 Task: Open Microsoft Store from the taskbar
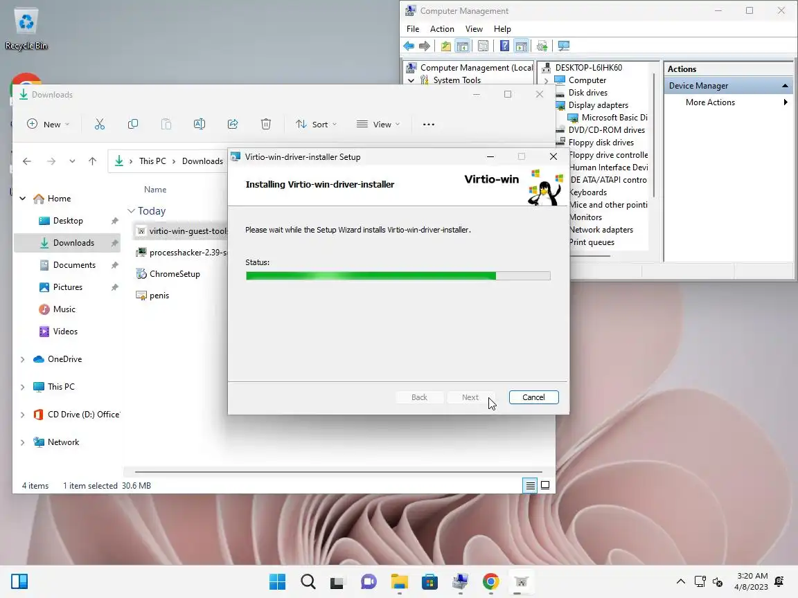(429, 581)
